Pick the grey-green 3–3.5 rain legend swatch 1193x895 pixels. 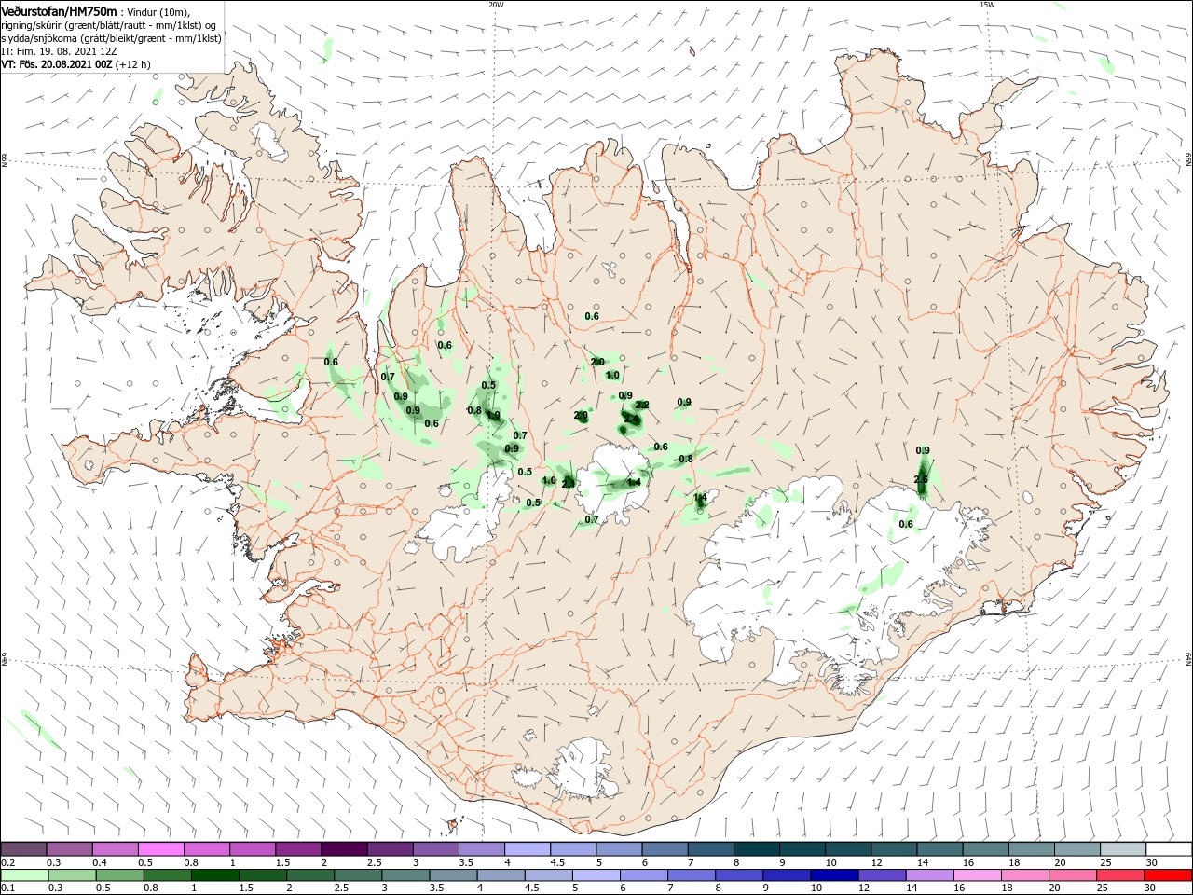(405, 875)
